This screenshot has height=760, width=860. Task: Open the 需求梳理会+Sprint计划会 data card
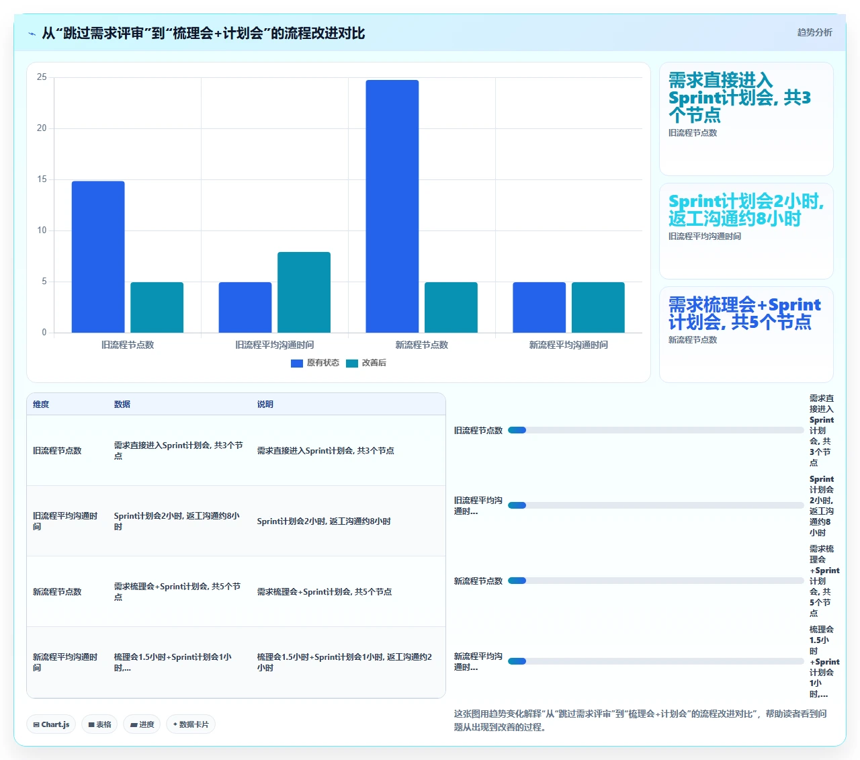[x=746, y=335]
